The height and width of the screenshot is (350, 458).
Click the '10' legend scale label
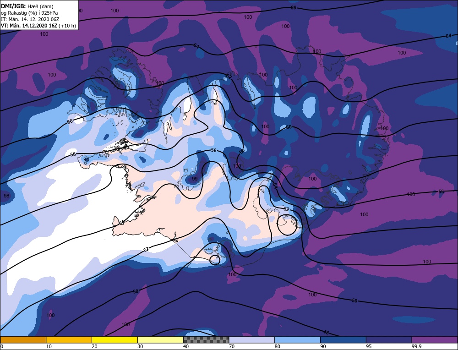coord(49,346)
